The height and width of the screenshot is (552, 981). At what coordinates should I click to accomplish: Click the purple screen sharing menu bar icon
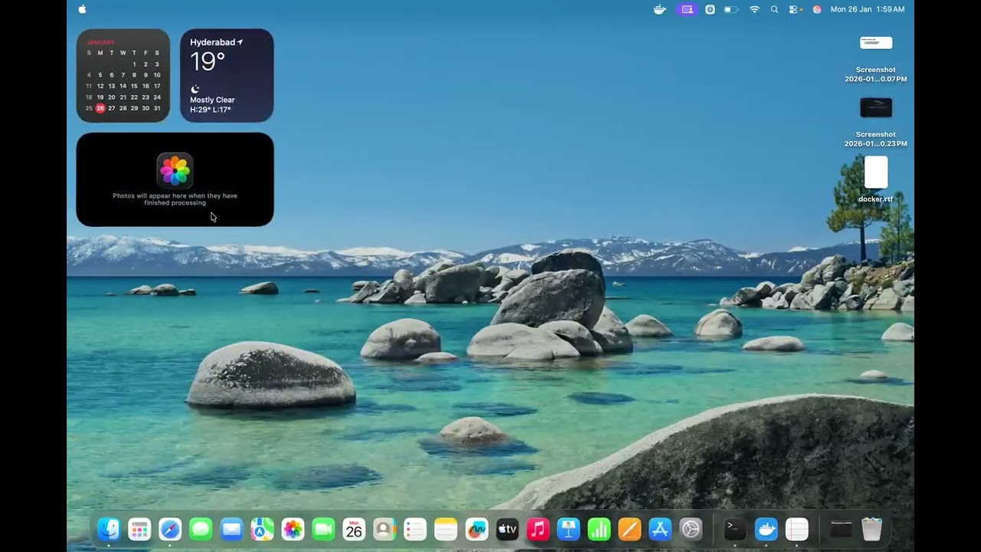pos(687,9)
